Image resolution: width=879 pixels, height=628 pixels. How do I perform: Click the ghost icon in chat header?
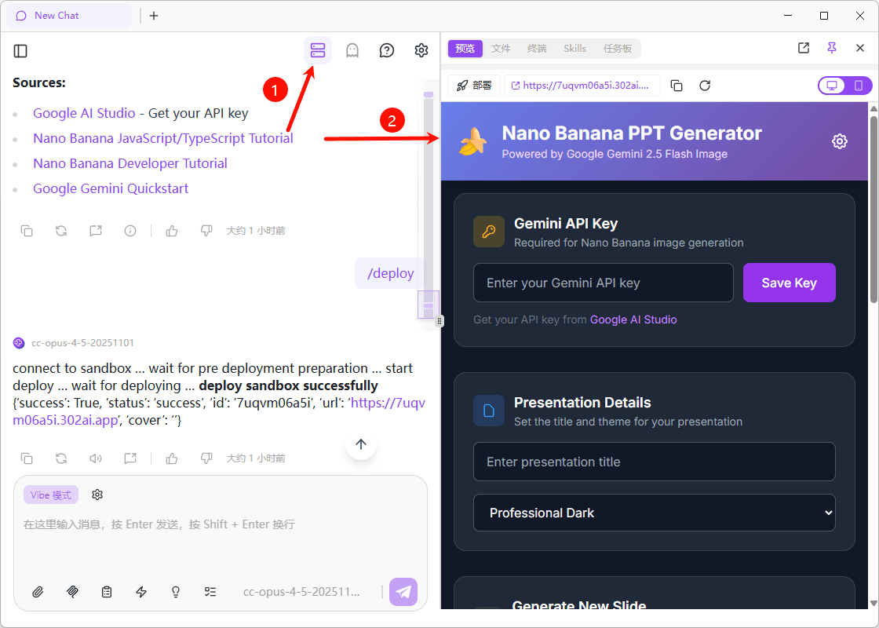[x=352, y=51]
